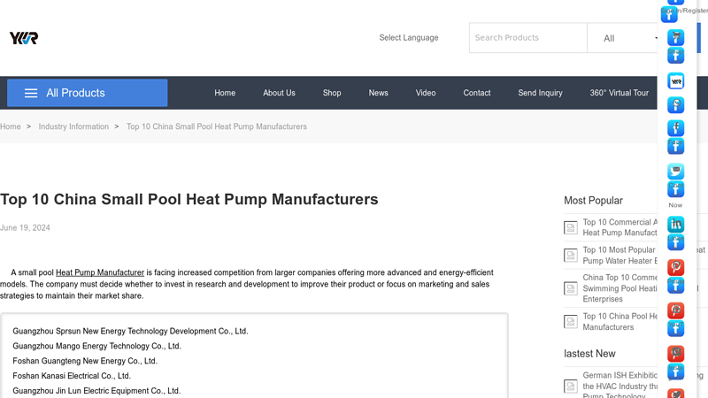Viewport: 708px width, 398px height.
Task: Open the shopping cart icon in side panel
Action: tap(675, 37)
